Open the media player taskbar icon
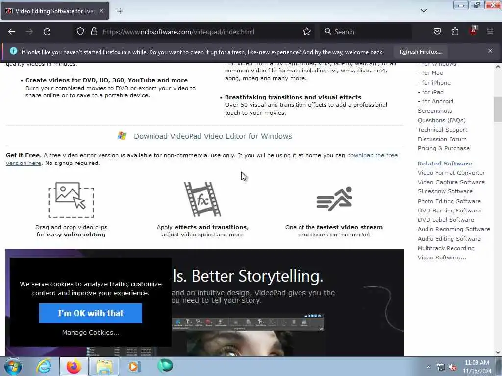The width and height of the screenshot is (502, 376). [x=133, y=366]
